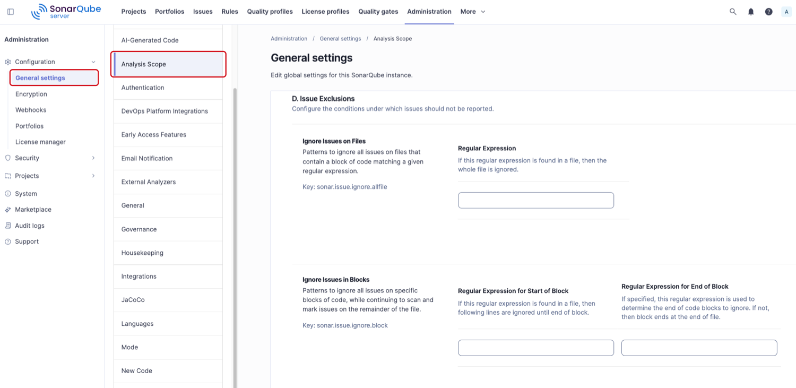Click the Security shield icon

pyautogui.click(x=7, y=158)
